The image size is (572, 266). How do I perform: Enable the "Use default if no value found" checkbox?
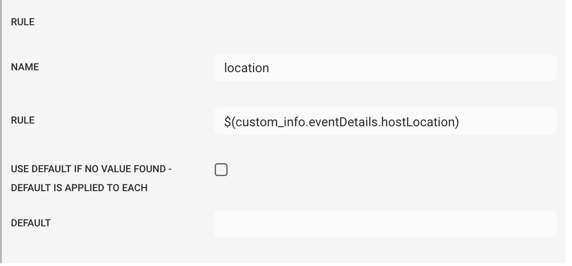pyautogui.click(x=221, y=170)
